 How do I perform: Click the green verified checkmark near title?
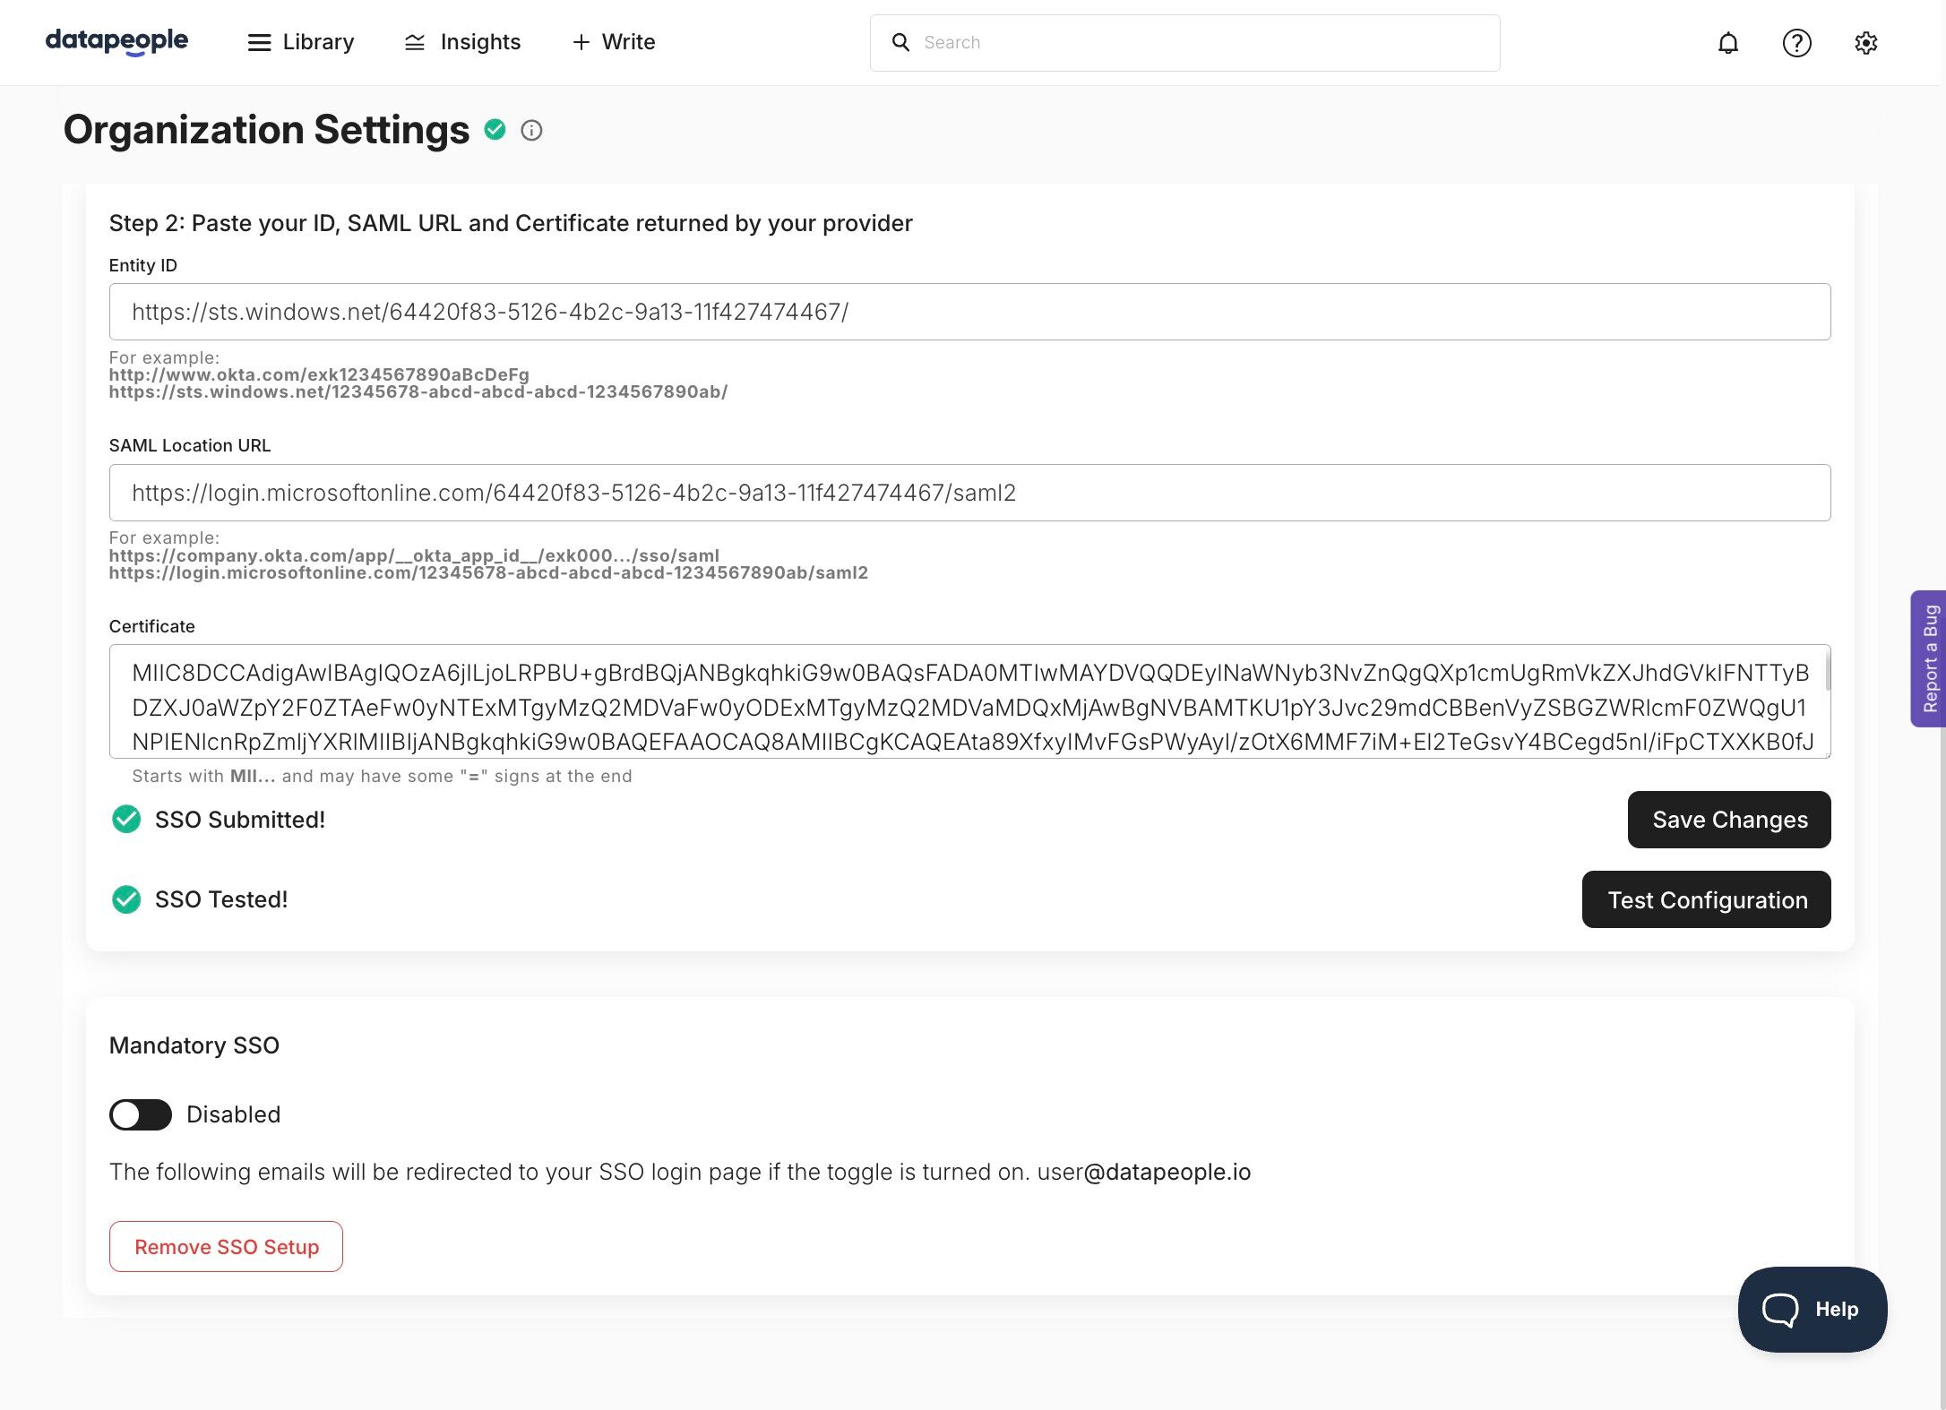click(495, 130)
